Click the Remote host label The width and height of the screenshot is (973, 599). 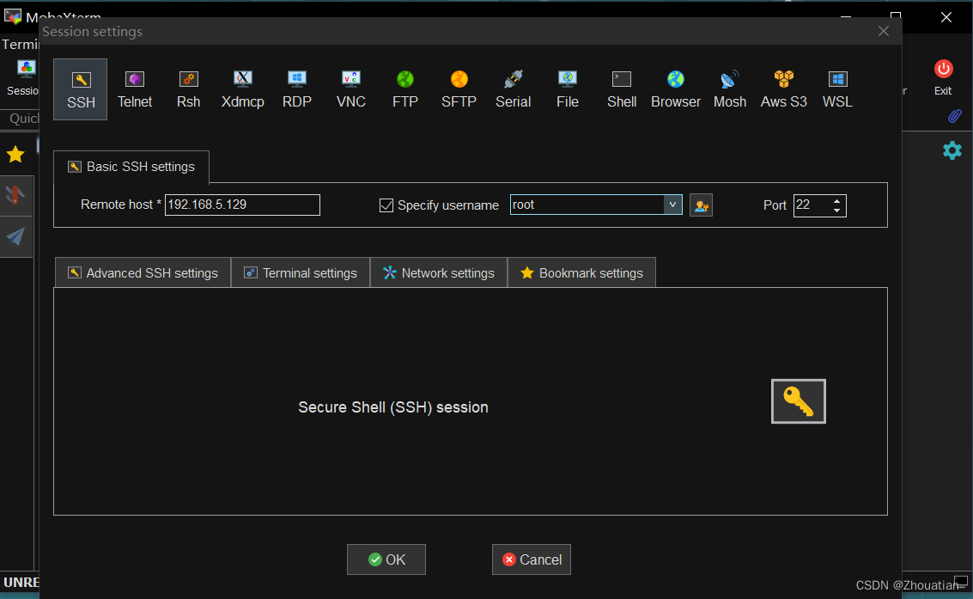click(x=121, y=205)
